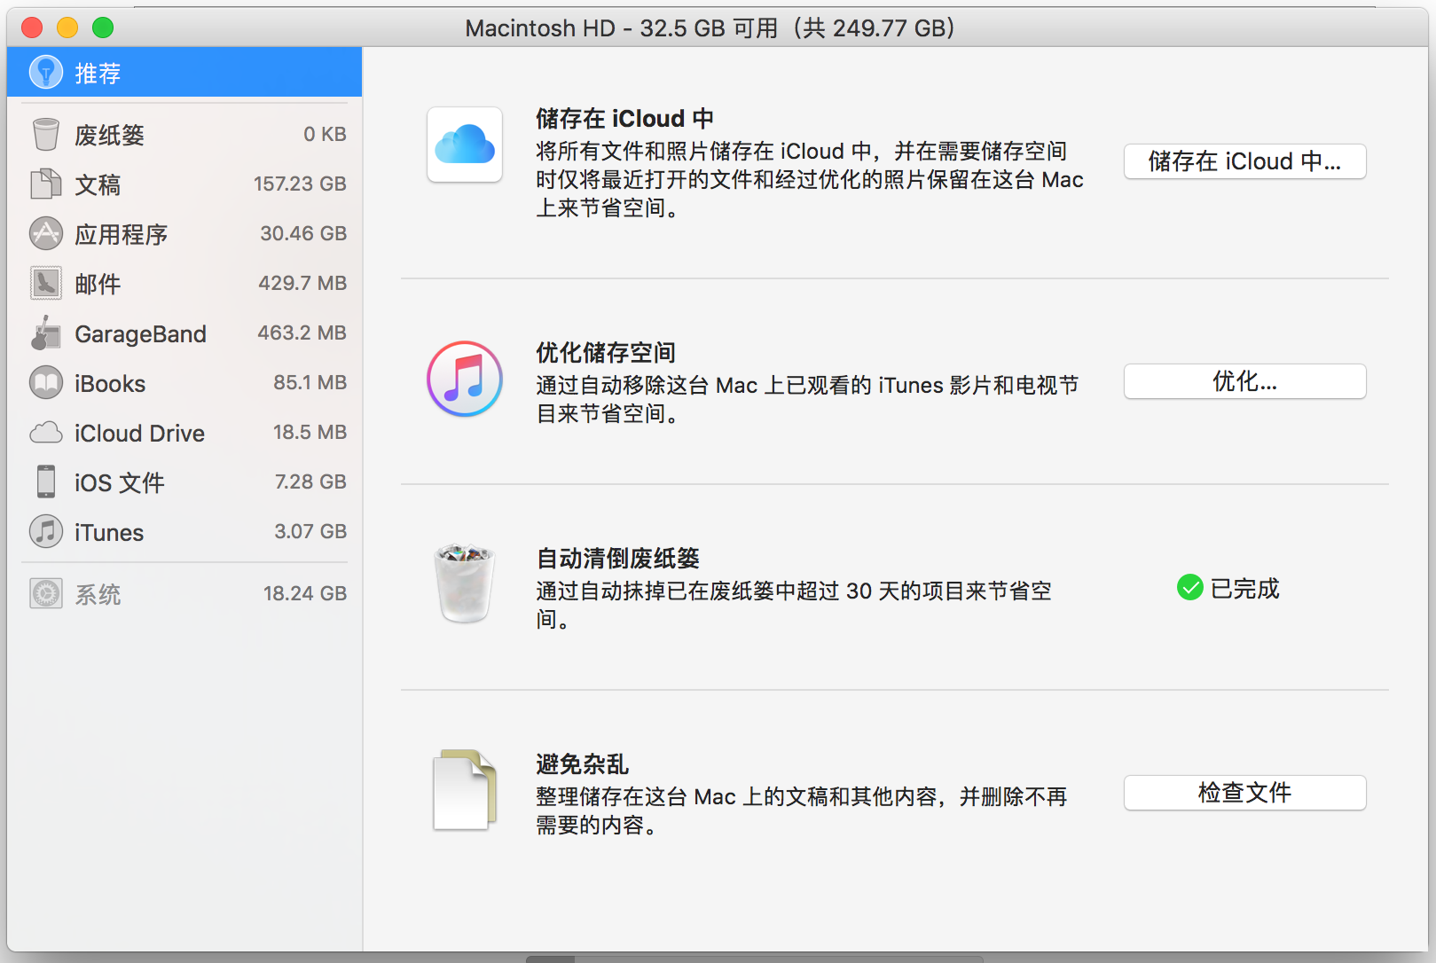Select the 系统 row in sidebar

pyautogui.click(x=186, y=593)
